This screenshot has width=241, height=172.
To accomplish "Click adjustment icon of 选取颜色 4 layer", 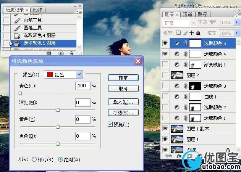I will coord(177,54).
